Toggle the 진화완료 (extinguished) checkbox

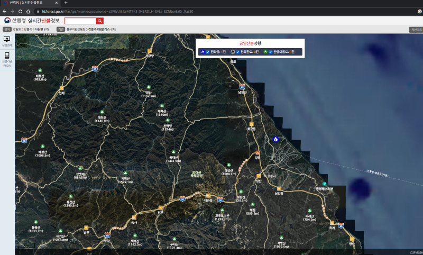coord(237,52)
